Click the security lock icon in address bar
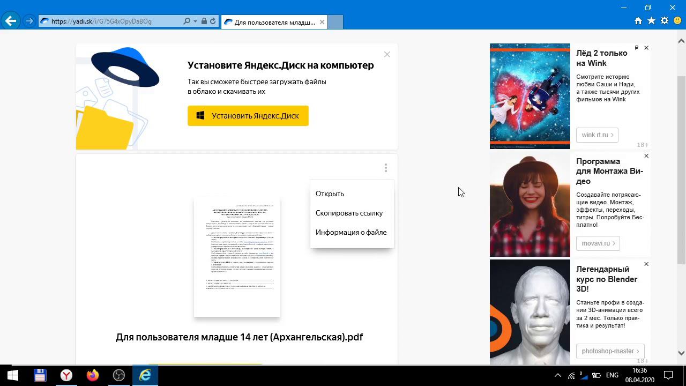The image size is (686, 386). pyautogui.click(x=204, y=21)
